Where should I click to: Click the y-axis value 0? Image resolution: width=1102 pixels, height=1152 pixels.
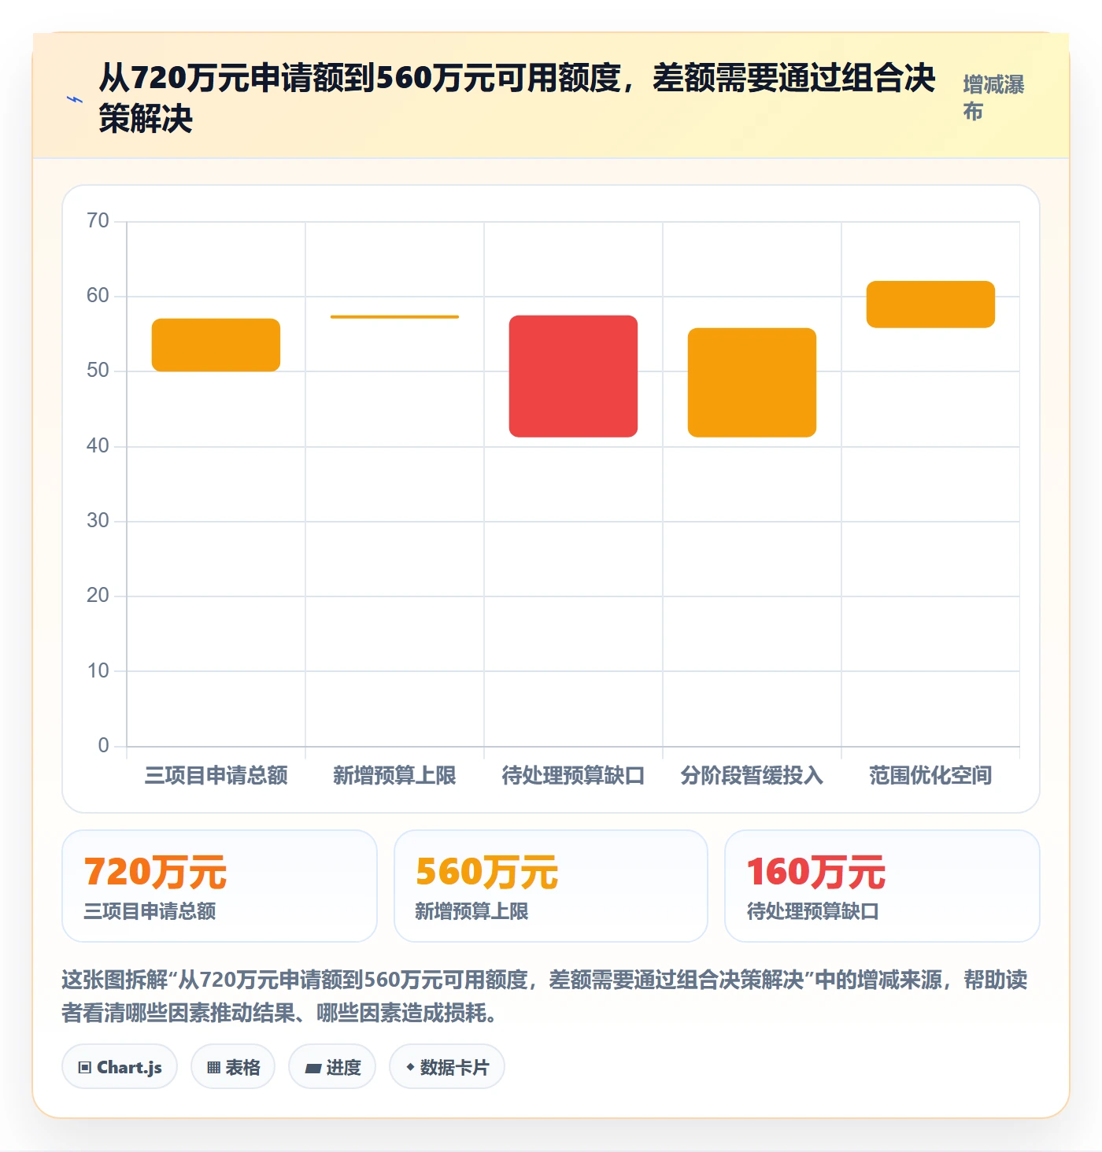[x=103, y=746]
